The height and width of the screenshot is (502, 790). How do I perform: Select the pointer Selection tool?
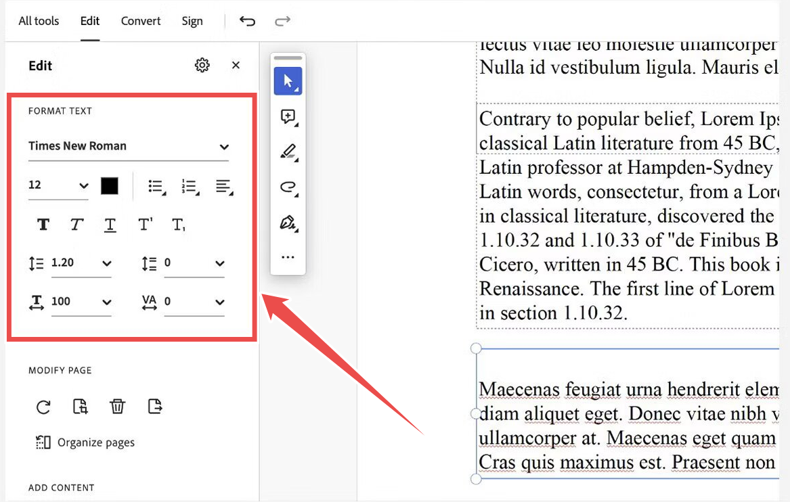[x=288, y=81]
